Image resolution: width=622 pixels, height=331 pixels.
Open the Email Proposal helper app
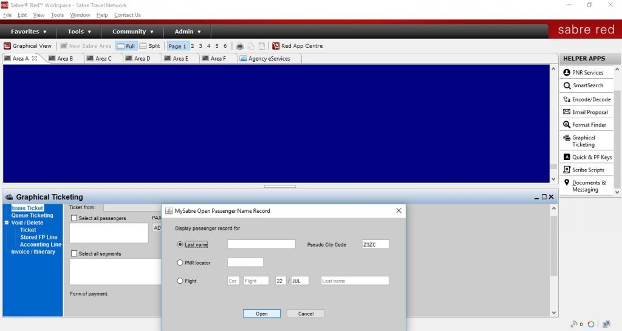tap(586, 112)
